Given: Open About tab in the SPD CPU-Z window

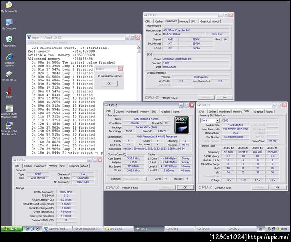Looking at the screenshot, I should pos(269,112).
